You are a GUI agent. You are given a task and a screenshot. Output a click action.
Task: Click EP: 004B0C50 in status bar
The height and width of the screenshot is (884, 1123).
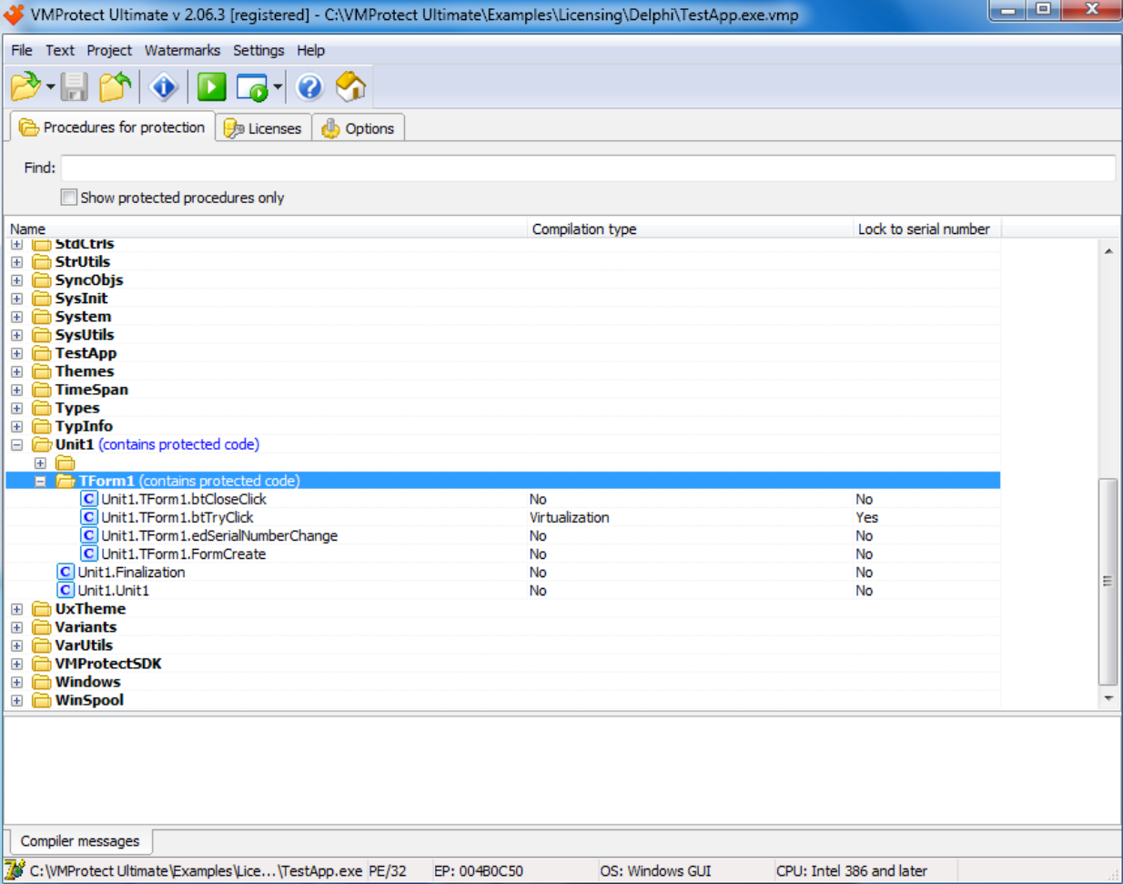(479, 871)
